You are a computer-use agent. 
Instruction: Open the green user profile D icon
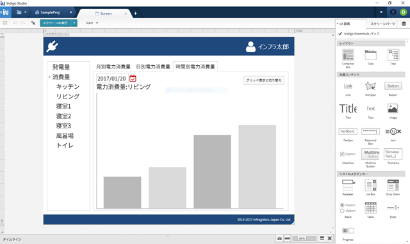click(x=403, y=12)
